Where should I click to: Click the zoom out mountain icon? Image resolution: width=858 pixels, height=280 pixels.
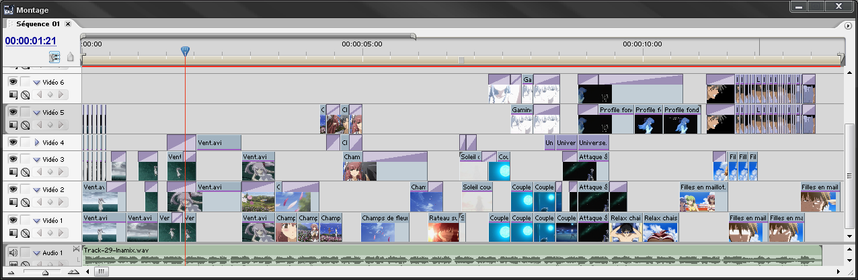pyautogui.click(x=11, y=272)
